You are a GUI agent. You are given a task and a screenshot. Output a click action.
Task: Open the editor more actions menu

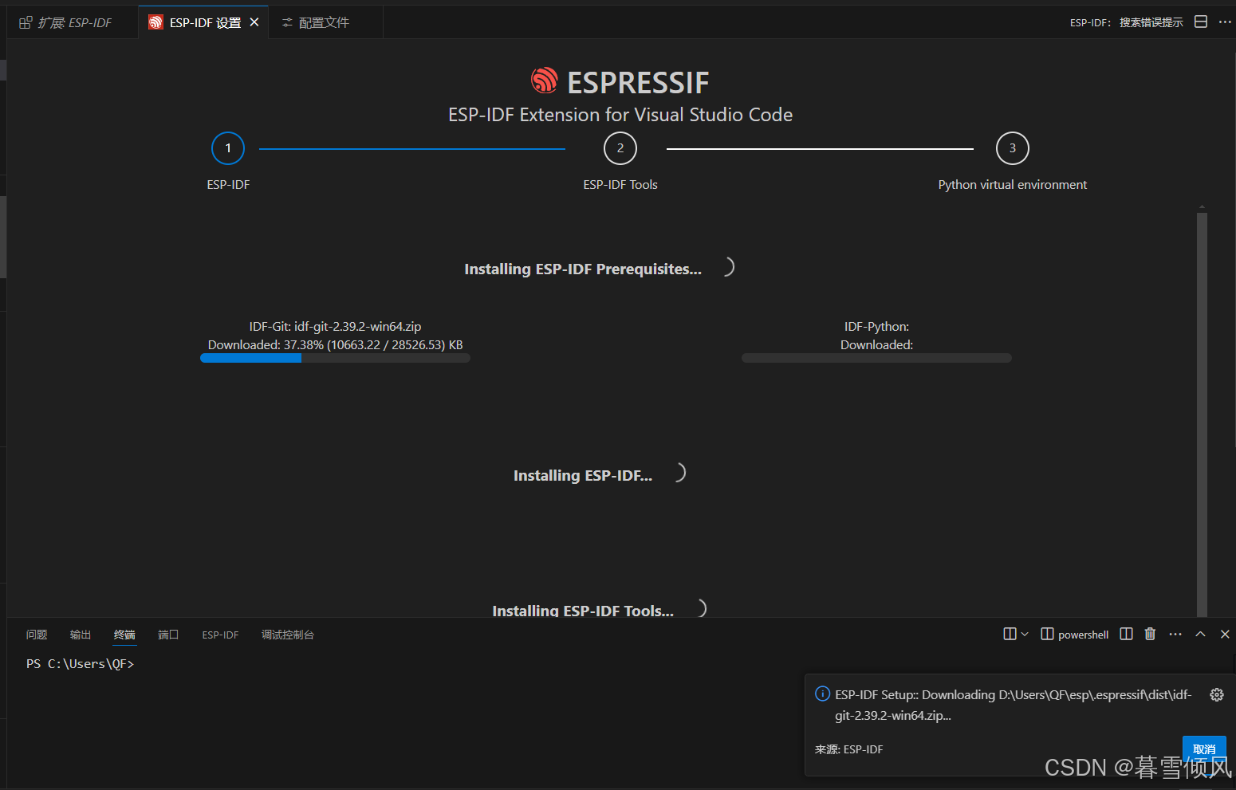pos(1225,22)
